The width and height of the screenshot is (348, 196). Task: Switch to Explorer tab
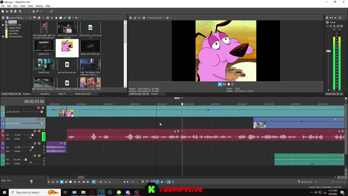(x=27, y=94)
